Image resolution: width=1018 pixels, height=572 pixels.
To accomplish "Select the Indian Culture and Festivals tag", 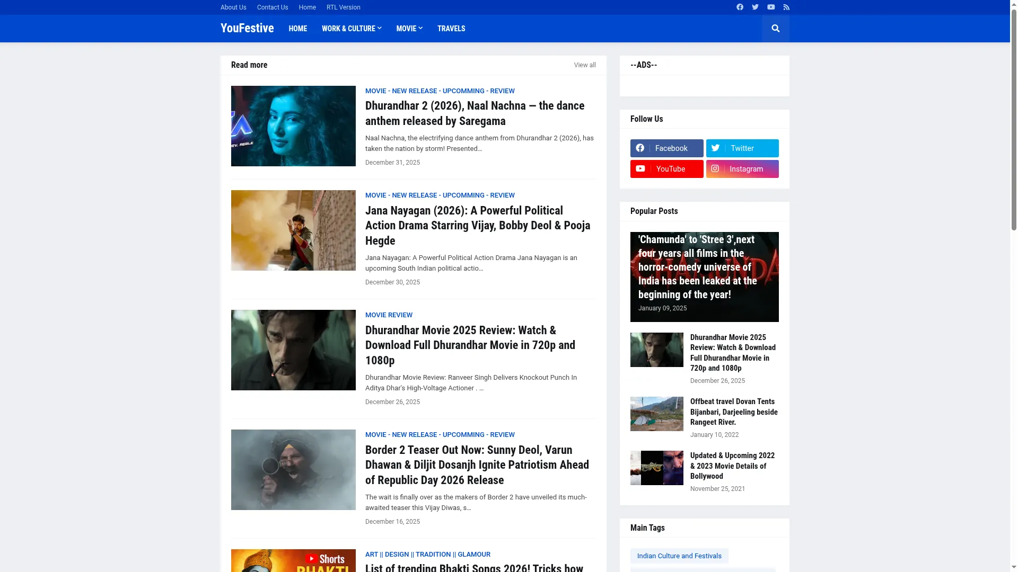I will [x=679, y=556].
